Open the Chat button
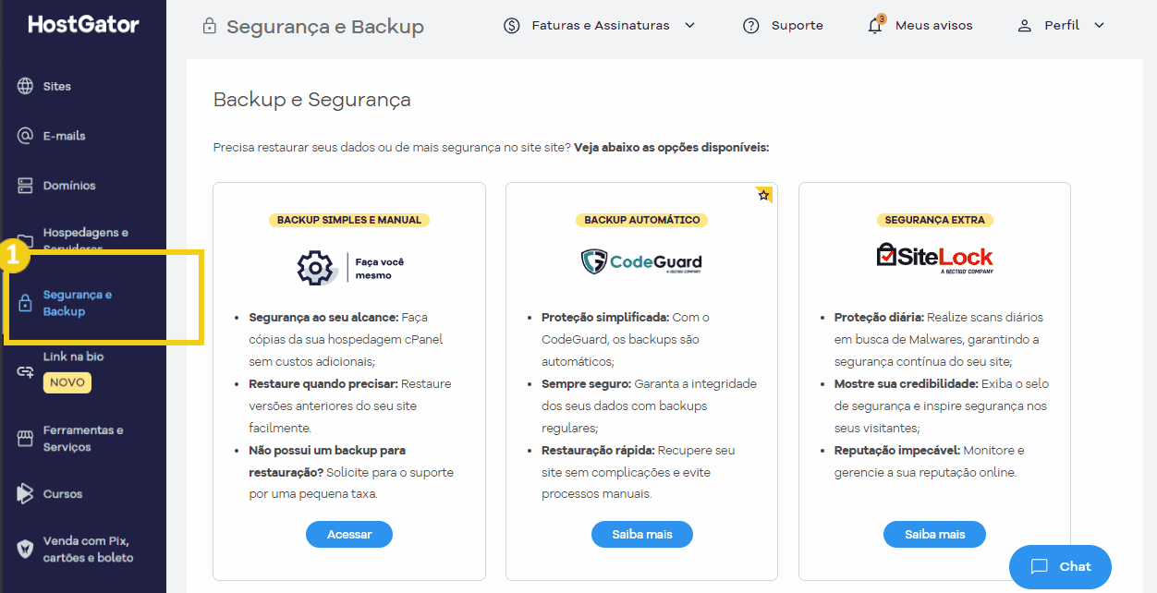Screen dimensions: 1157x593 click(x=1060, y=567)
